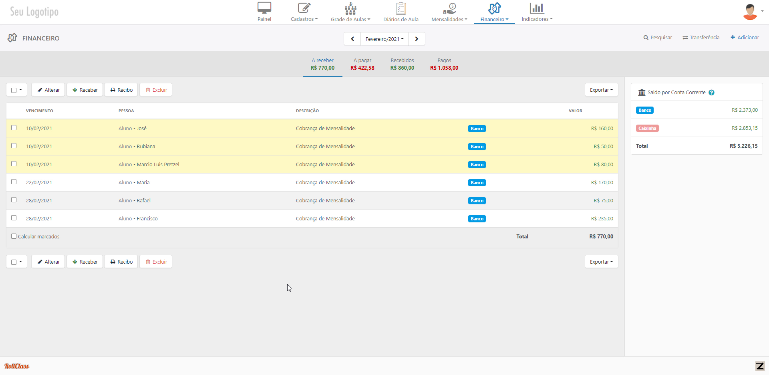The height and width of the screenshot is (375, 769).
Task: Open the Francisco row dated 28/02/2021
Action: (147, 219)
